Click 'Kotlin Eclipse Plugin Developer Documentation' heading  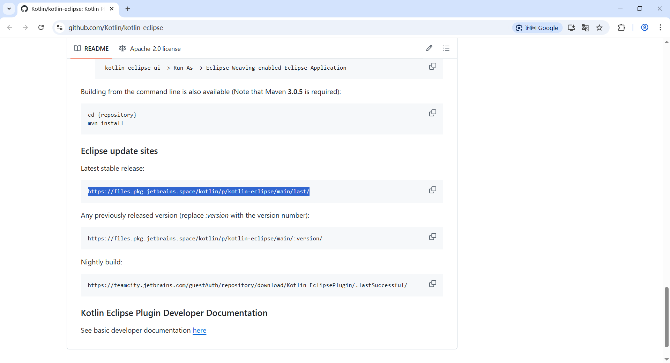pyautogui.click(x=174, y=313)
